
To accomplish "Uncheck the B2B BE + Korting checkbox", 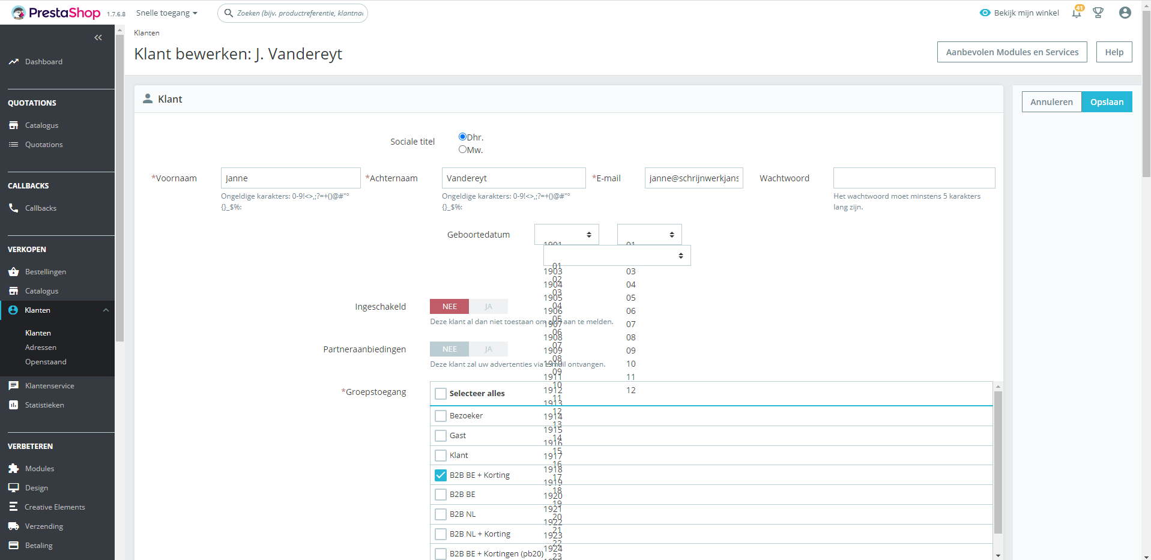I will [441, 475].
